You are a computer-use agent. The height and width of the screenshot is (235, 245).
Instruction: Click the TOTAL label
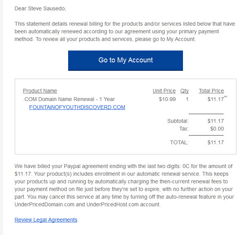point(179,142)
